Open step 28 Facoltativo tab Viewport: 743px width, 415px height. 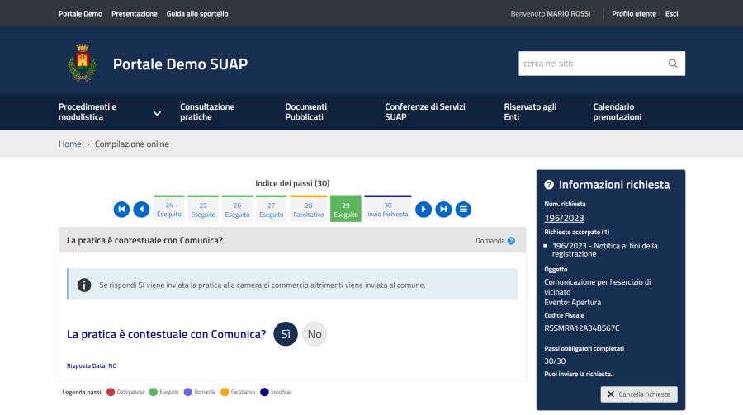[x=308, y=210]
